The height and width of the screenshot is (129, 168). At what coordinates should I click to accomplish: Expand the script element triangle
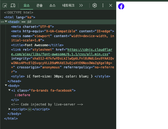[x=9, y=109]
